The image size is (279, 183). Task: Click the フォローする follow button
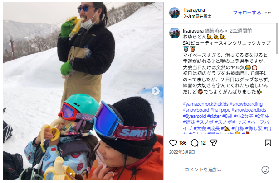pos(247,13)
